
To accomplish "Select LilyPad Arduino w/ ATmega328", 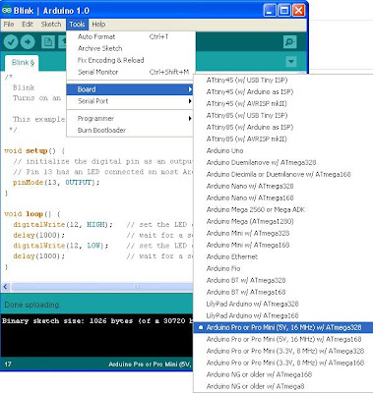I will click(x=283, y=305).
